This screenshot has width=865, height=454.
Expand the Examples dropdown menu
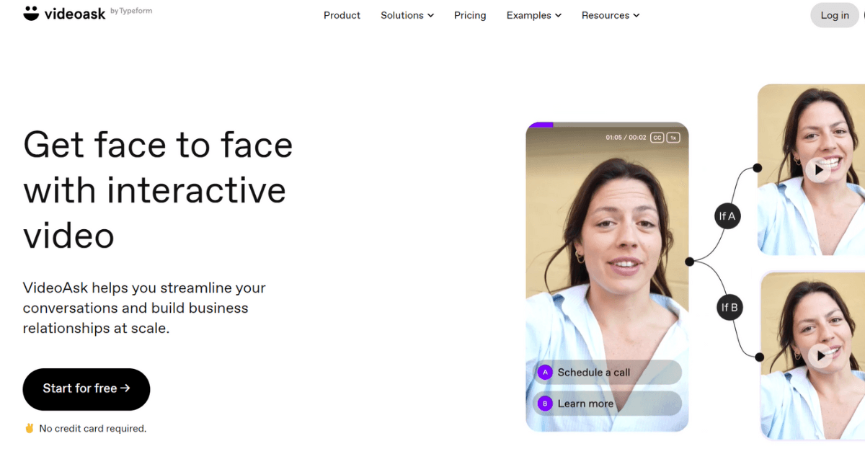click(534, 15)
